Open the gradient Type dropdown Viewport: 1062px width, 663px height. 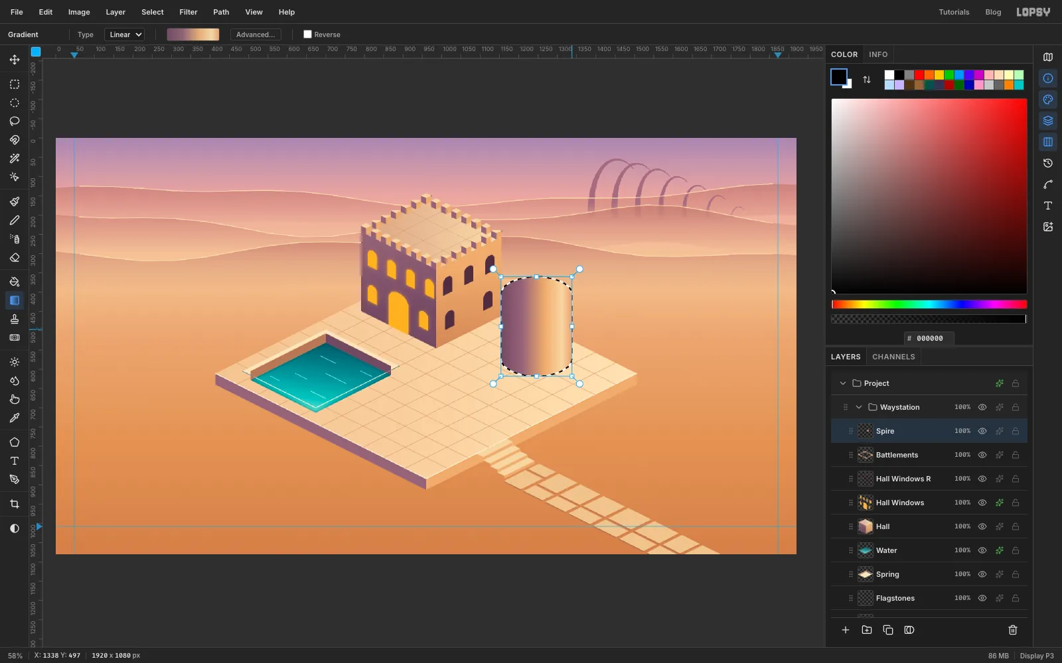pos(125,34)
